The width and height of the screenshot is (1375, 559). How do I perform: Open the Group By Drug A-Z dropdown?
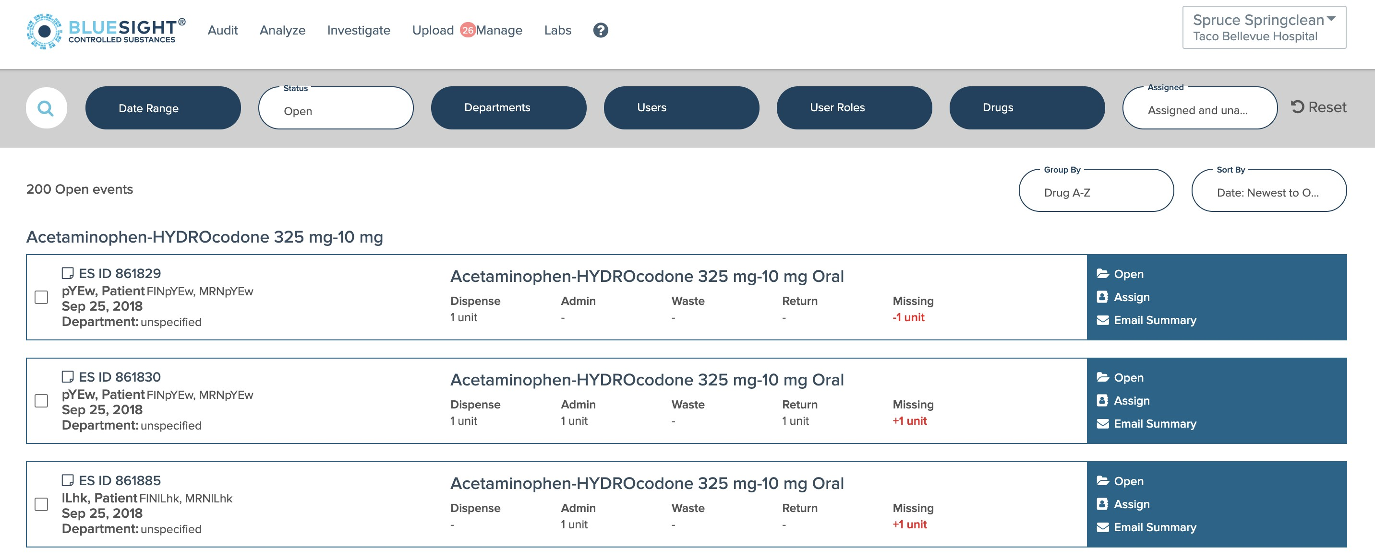[x=1096, y=191]
